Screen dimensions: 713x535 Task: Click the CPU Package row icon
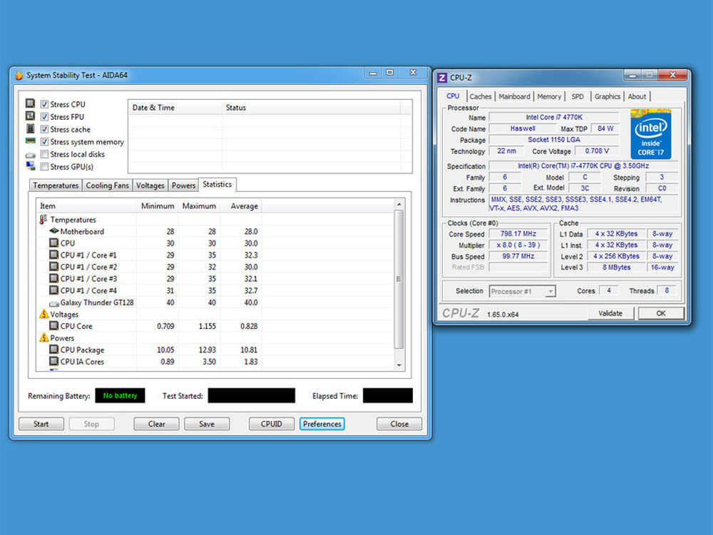pyautogui.click(x=53, y=350)
